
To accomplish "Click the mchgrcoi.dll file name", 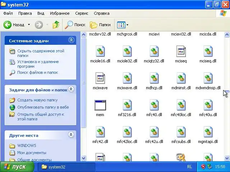I will 127,34.
